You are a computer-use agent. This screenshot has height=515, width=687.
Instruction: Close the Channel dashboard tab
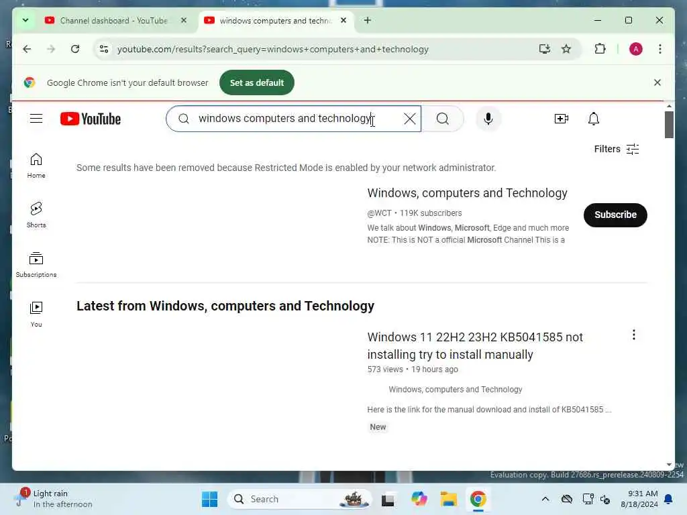pyautogui.click(x=184, y=20)
